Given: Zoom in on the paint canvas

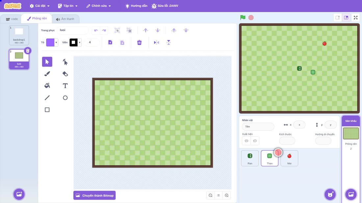Looking at the screenshot, I should coord(227,195).
